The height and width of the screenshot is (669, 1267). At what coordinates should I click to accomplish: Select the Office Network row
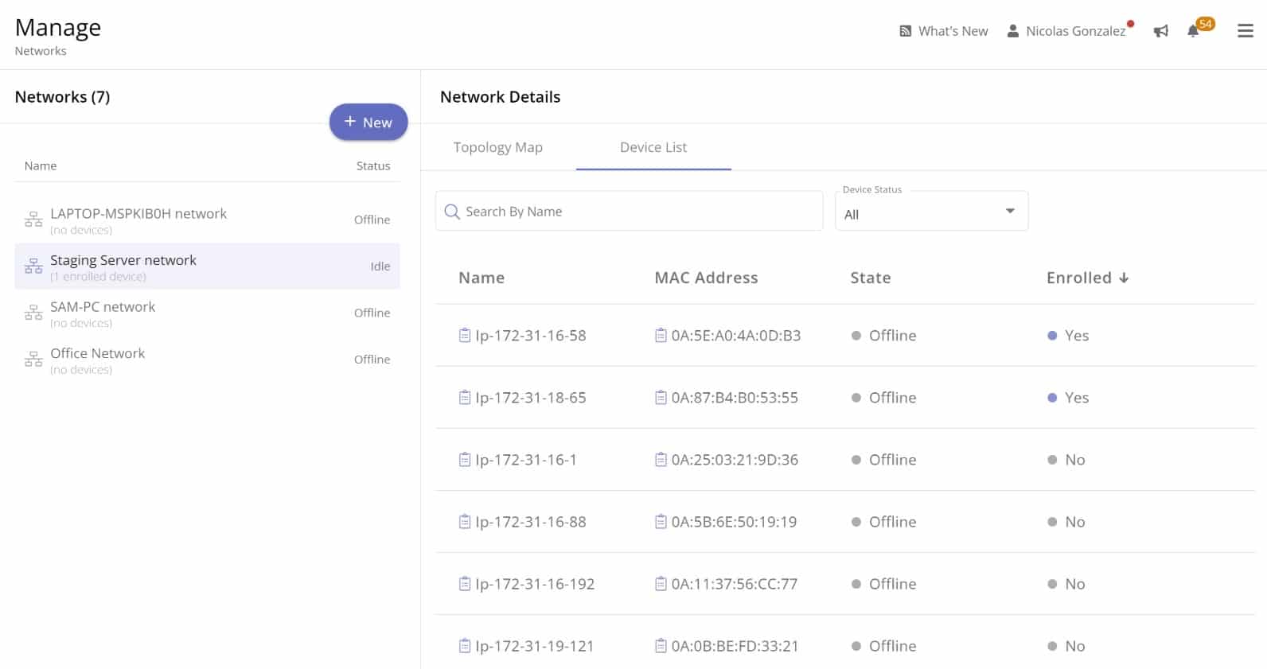coord(208,360)
